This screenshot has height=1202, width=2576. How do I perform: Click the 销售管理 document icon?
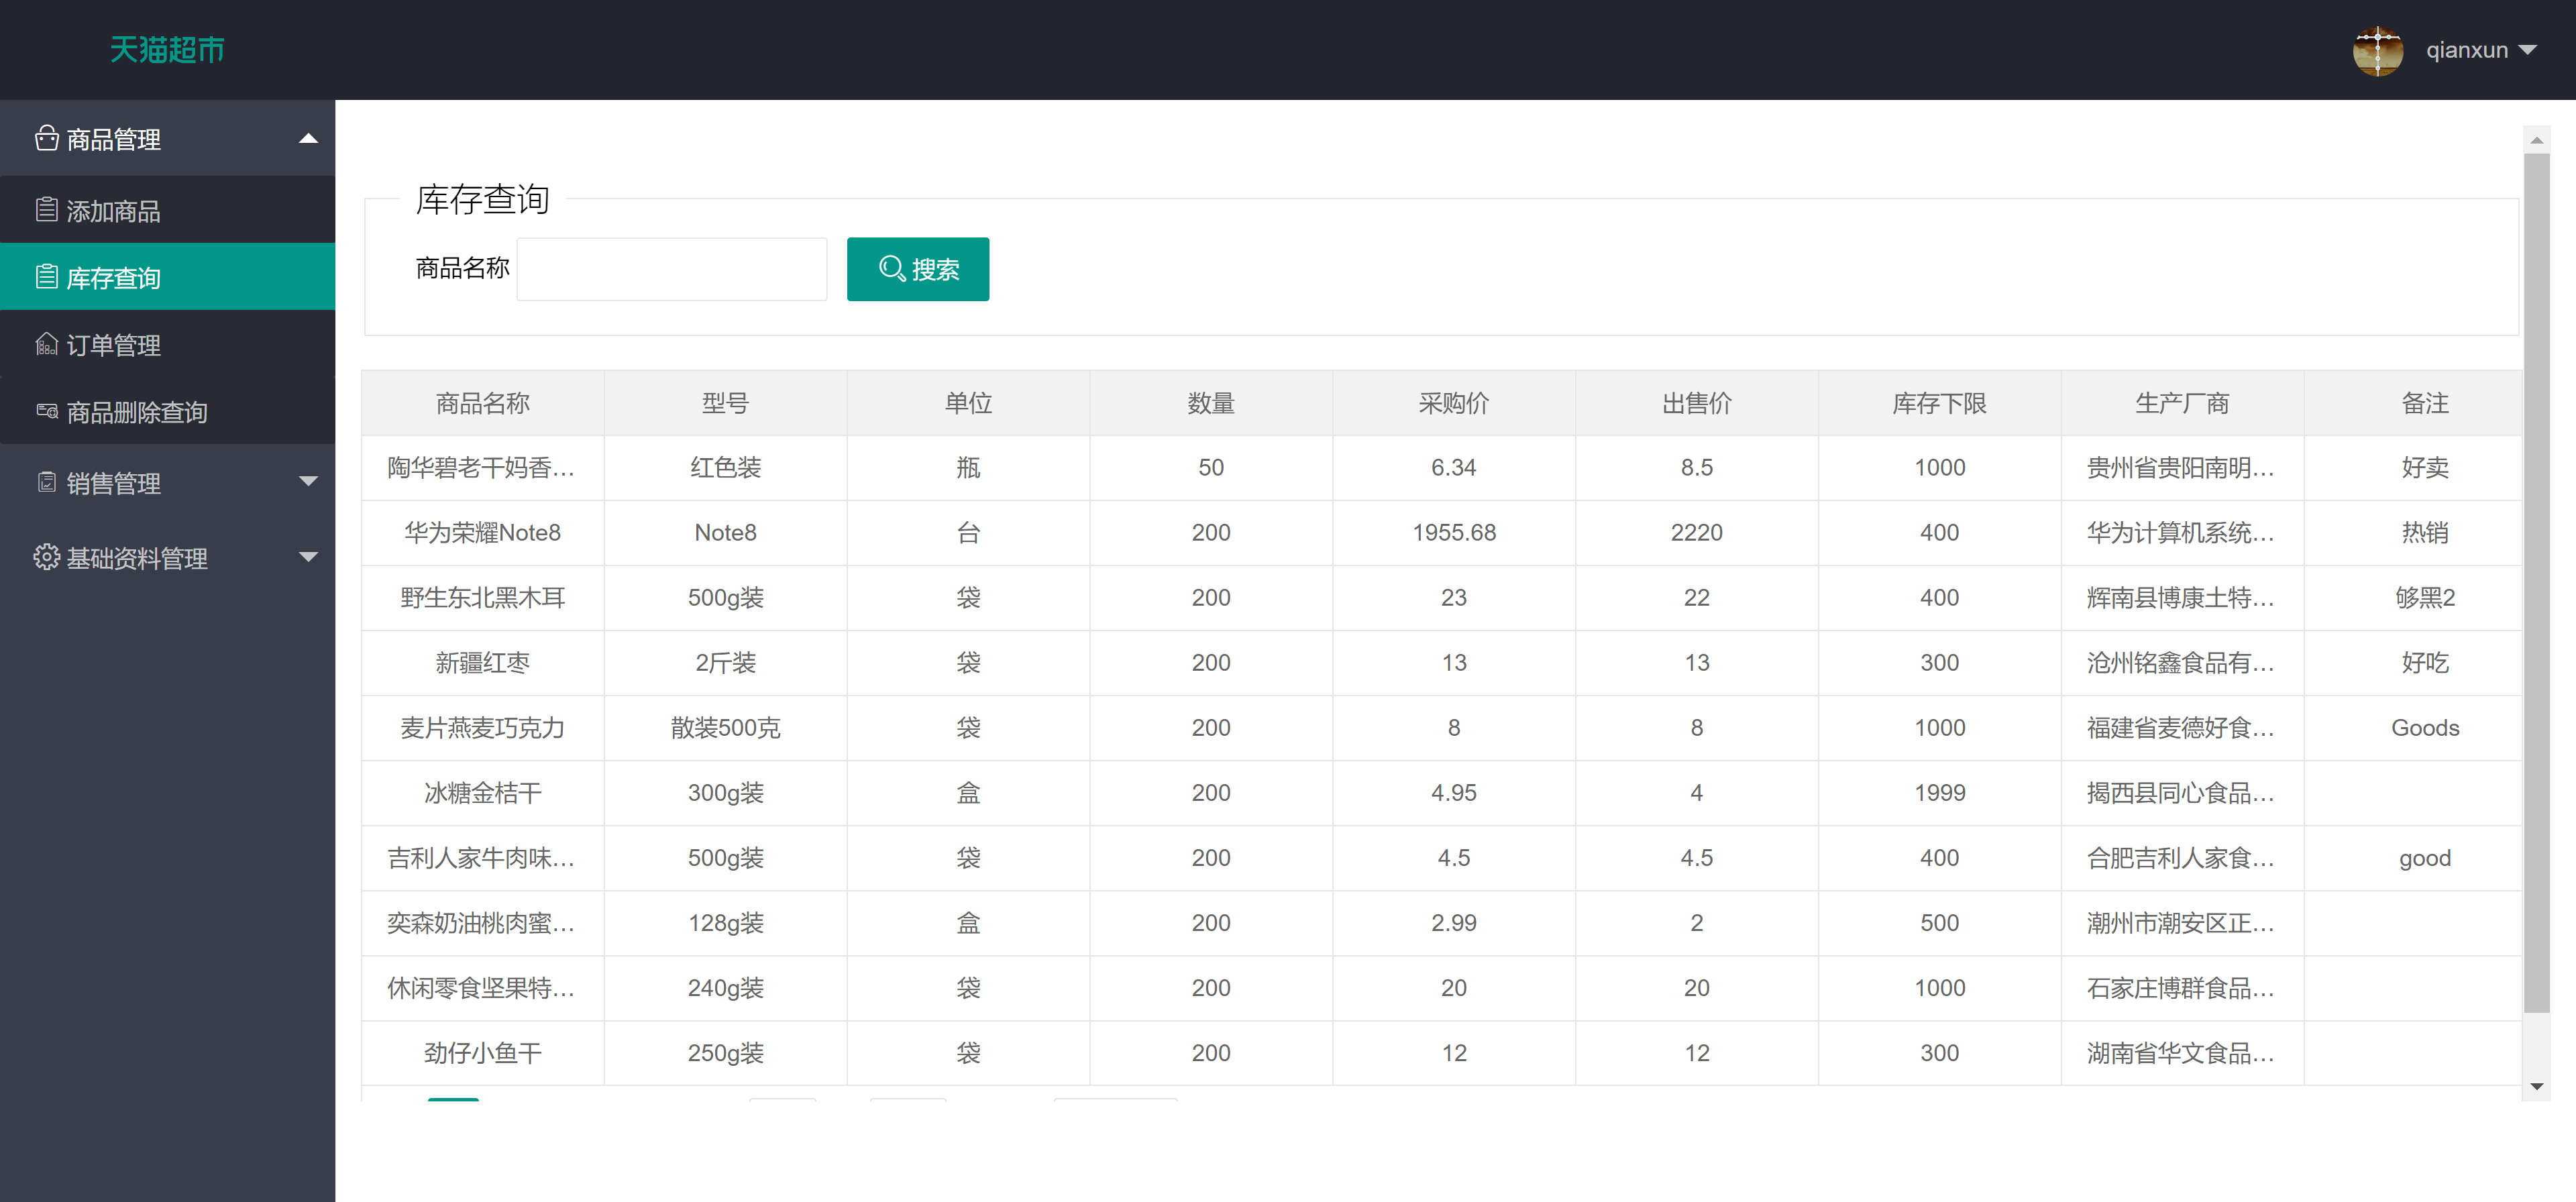(x=46, y=484)
